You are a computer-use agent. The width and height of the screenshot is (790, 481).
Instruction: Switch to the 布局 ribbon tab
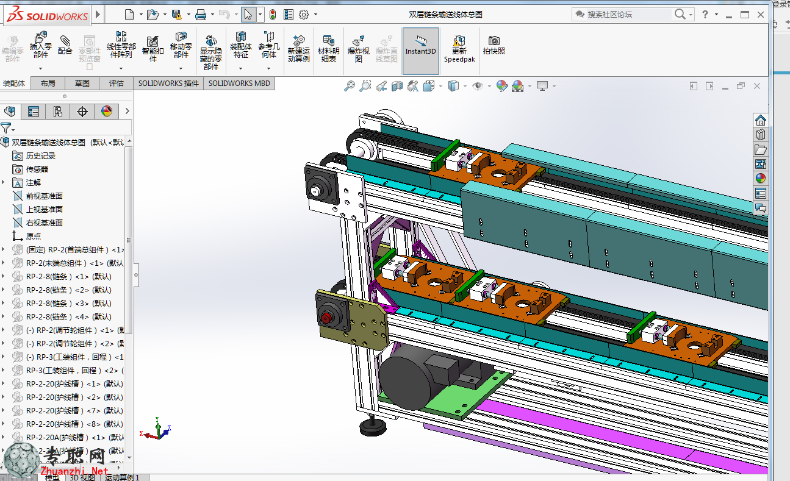pos(48,84)
